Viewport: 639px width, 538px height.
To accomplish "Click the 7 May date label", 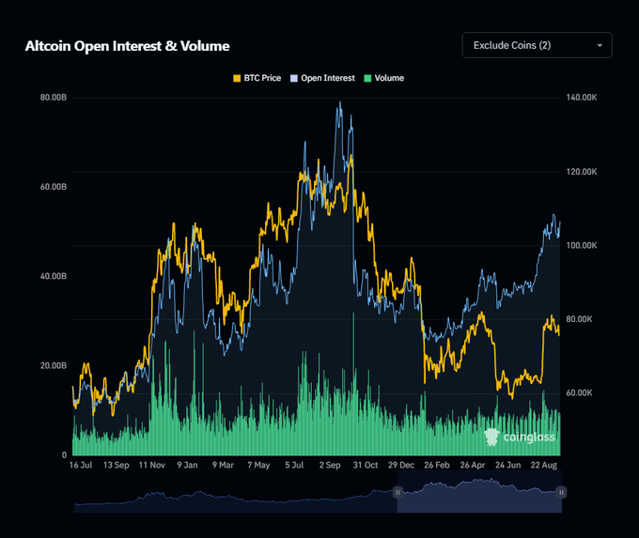I will [x=258, y=465].
